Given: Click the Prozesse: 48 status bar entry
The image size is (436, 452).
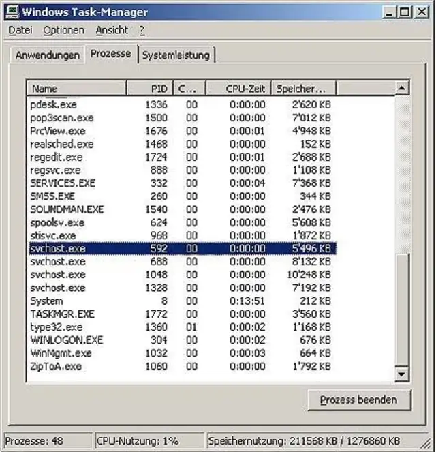Looking at the screenshot, I should pyautogui.click(x=48, y=441).
